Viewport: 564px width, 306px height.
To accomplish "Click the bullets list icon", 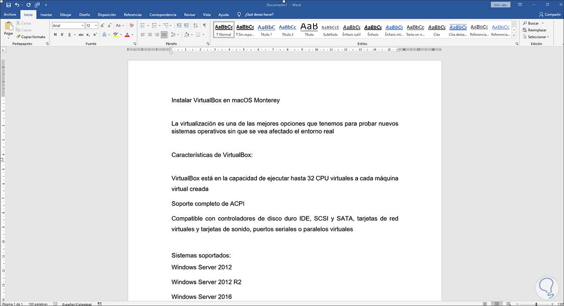I will [x=143, y=25].
